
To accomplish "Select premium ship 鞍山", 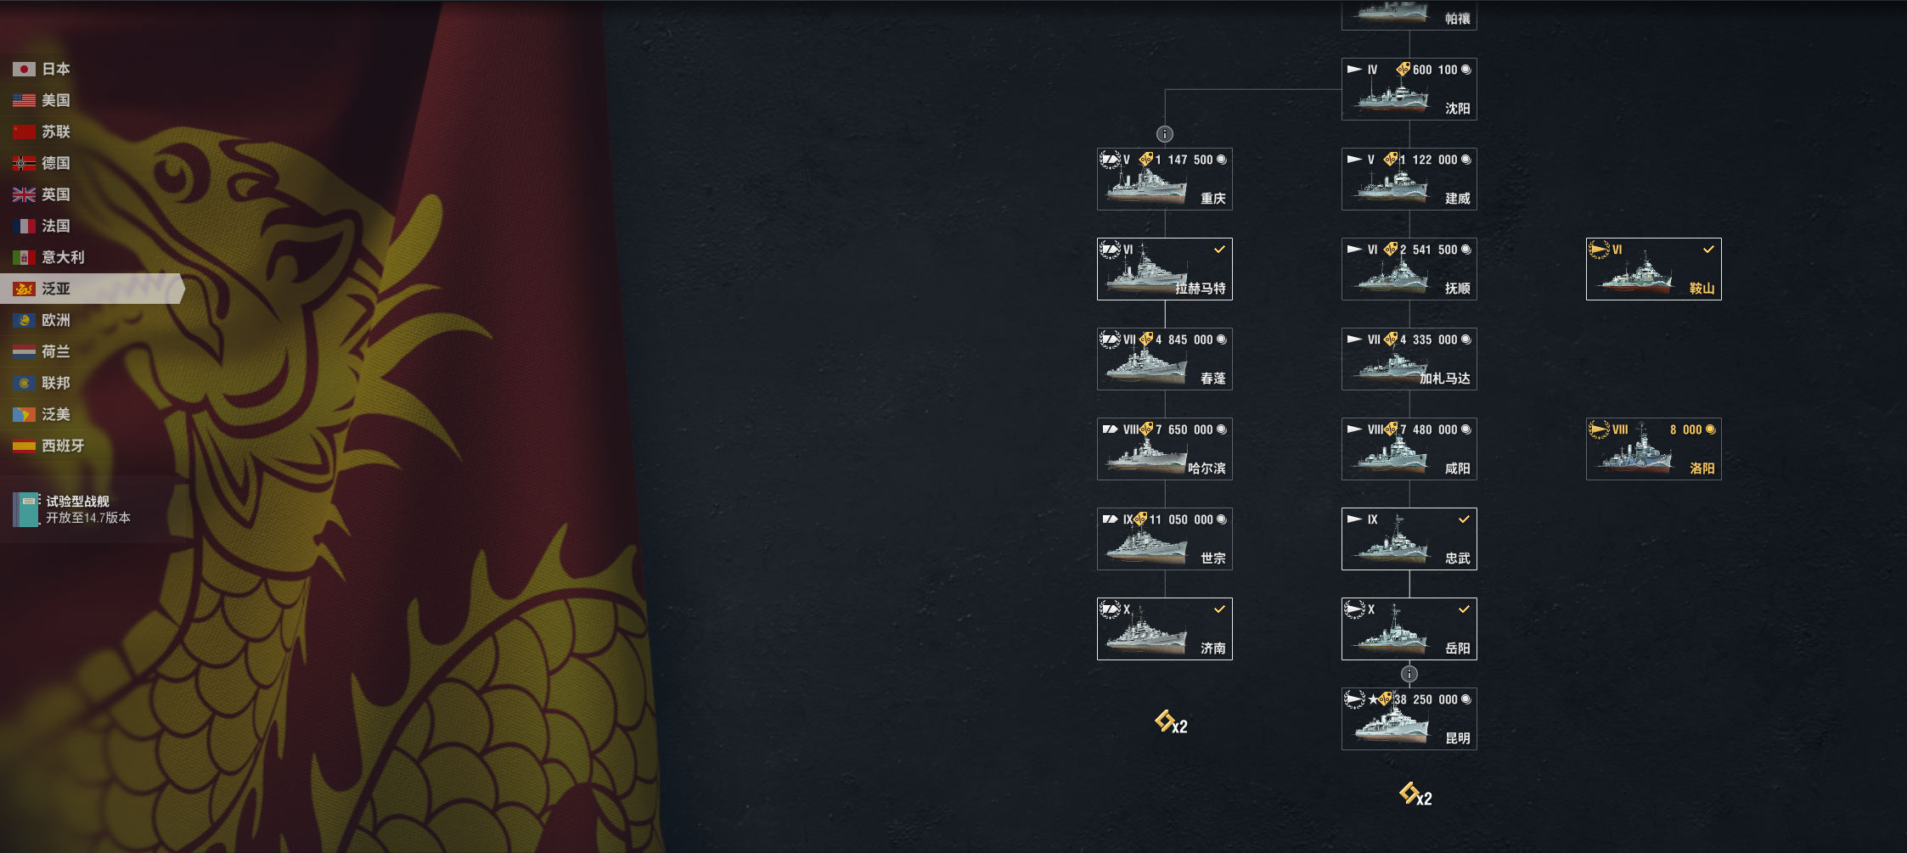I will (1654, 269).
